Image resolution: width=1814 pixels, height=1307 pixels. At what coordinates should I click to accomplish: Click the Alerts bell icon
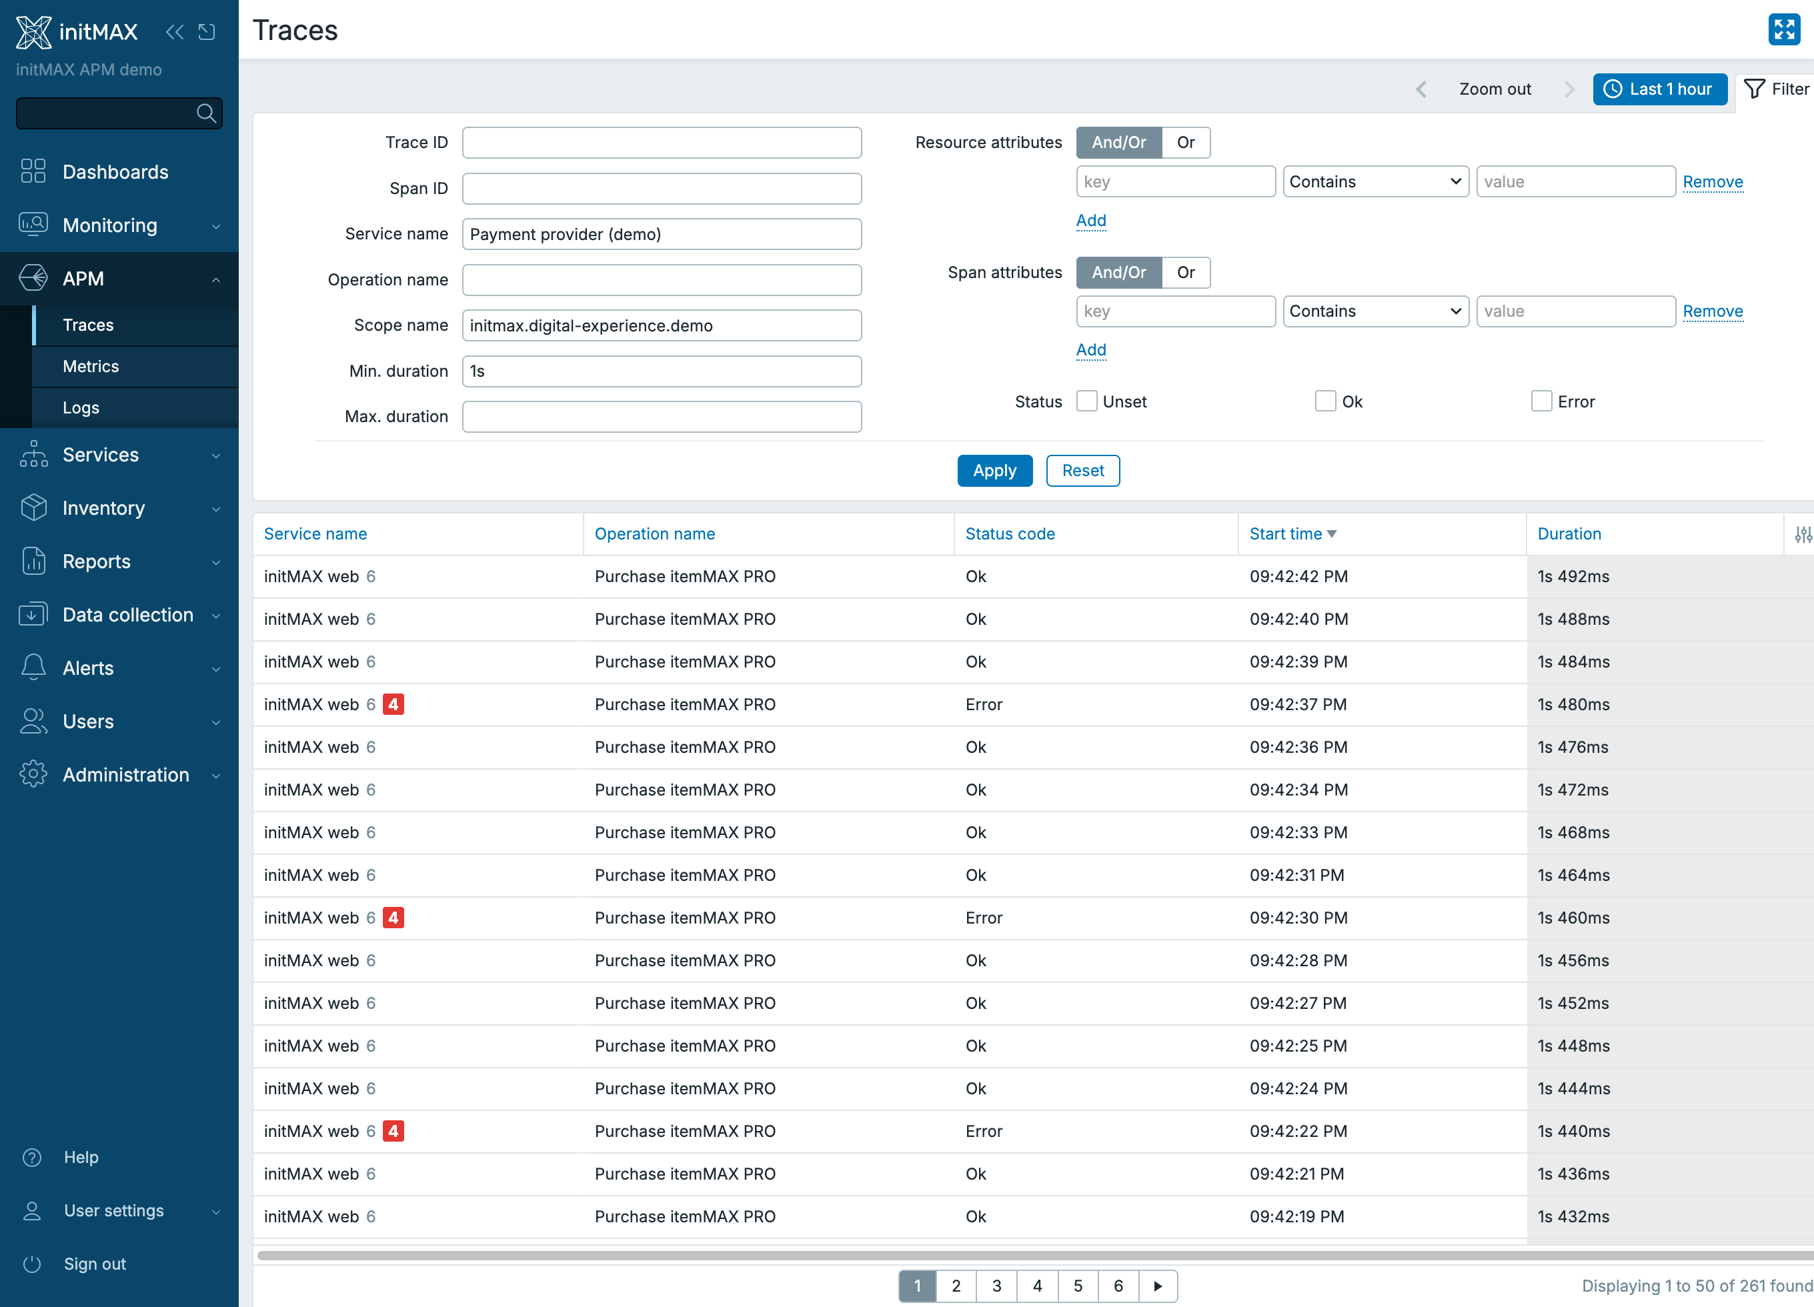coord(33,667)
